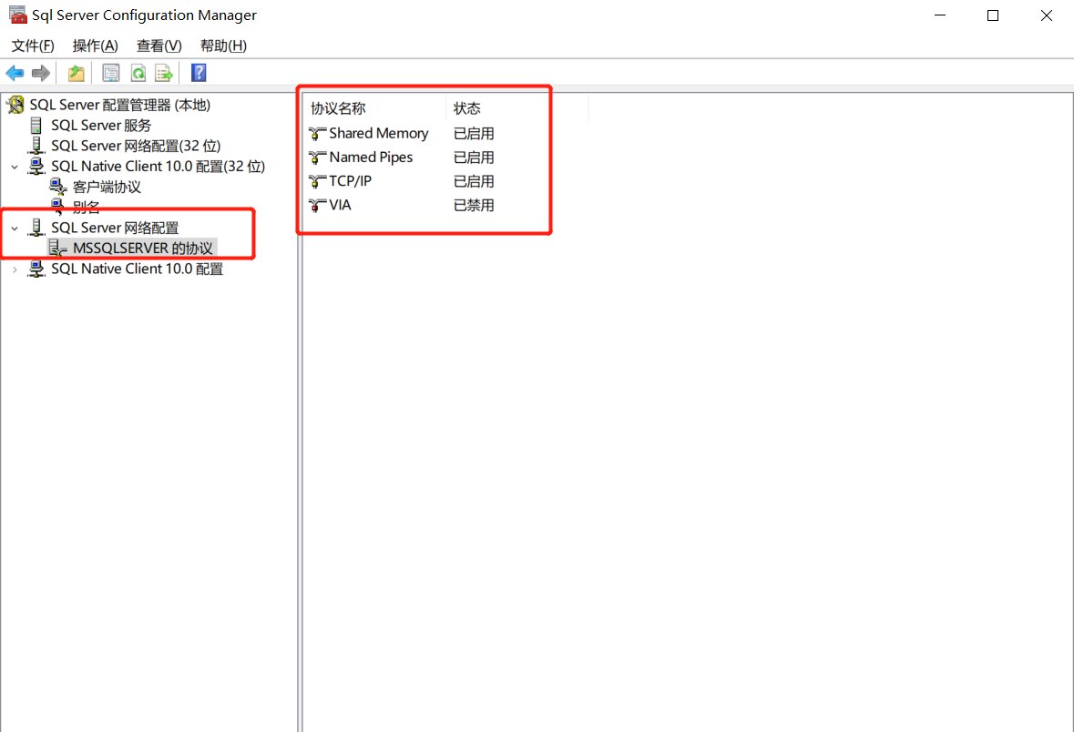
Task: Expand the SQL Native Client 10.0 配置 node
Action: [15, 269]
